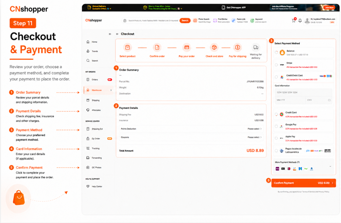341x223 pixels.
Task: Open Keyword precise search
Action: click(x=258, y=20)
